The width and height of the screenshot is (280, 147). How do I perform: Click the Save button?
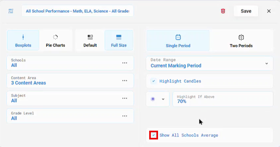click(x=246, y=11)
